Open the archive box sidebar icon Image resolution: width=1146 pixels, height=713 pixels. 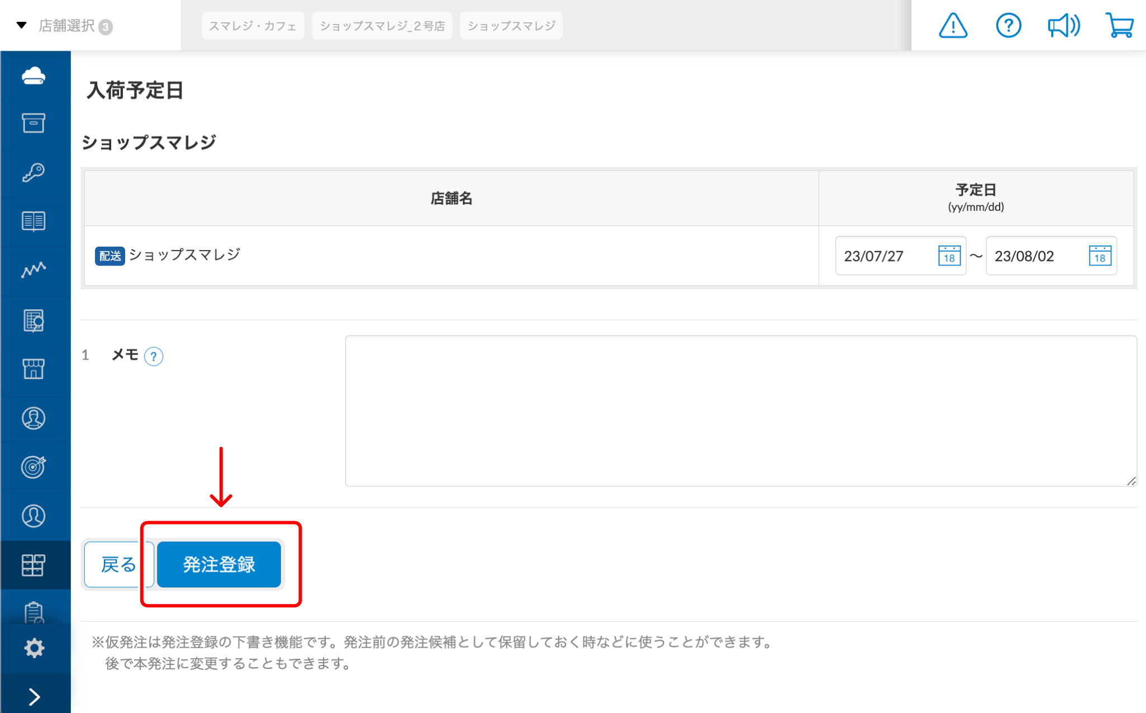34,123
